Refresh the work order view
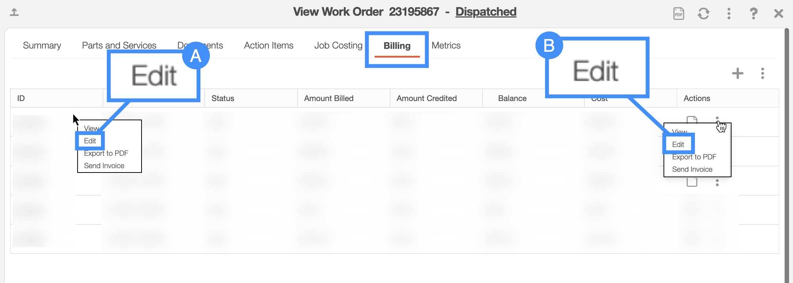The image size is (793, 283). pos(703,14)
